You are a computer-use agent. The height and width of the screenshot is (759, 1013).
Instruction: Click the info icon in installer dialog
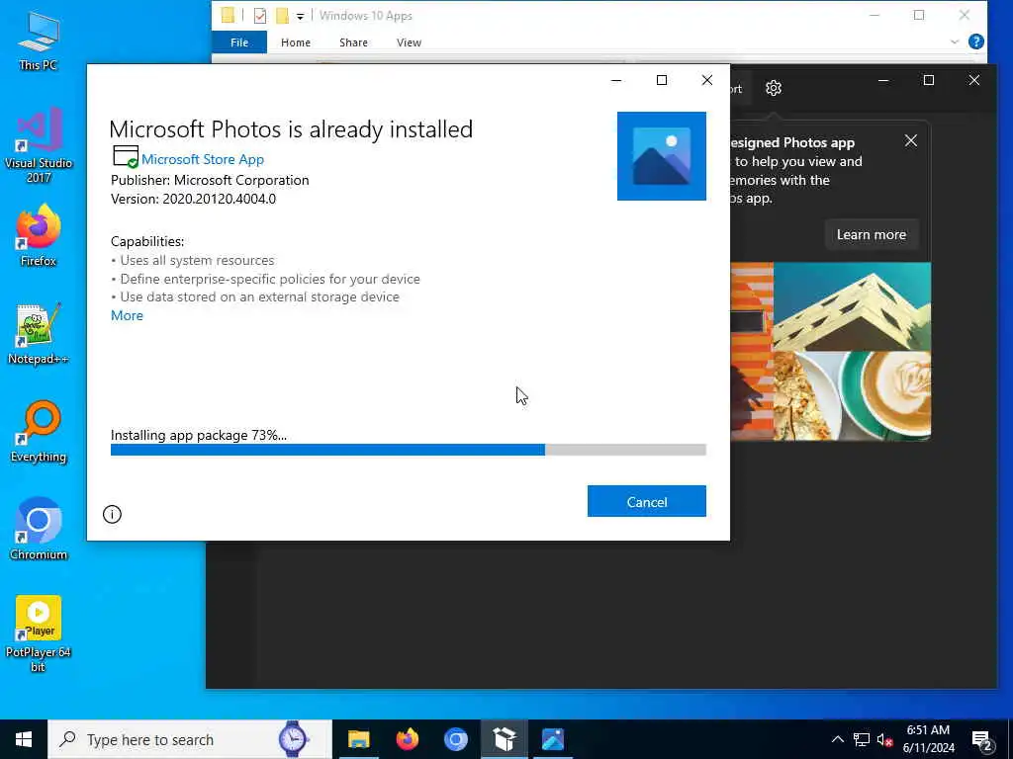coord(112,514)
